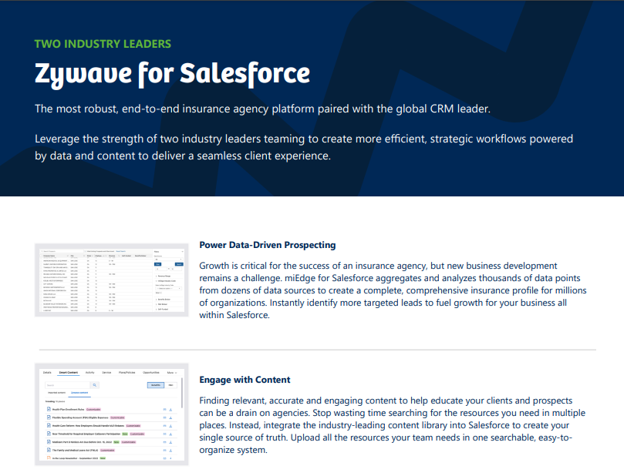The image size is (624, 476).
Task: Click the document icon beside the FMLA article
Action: 47,450
